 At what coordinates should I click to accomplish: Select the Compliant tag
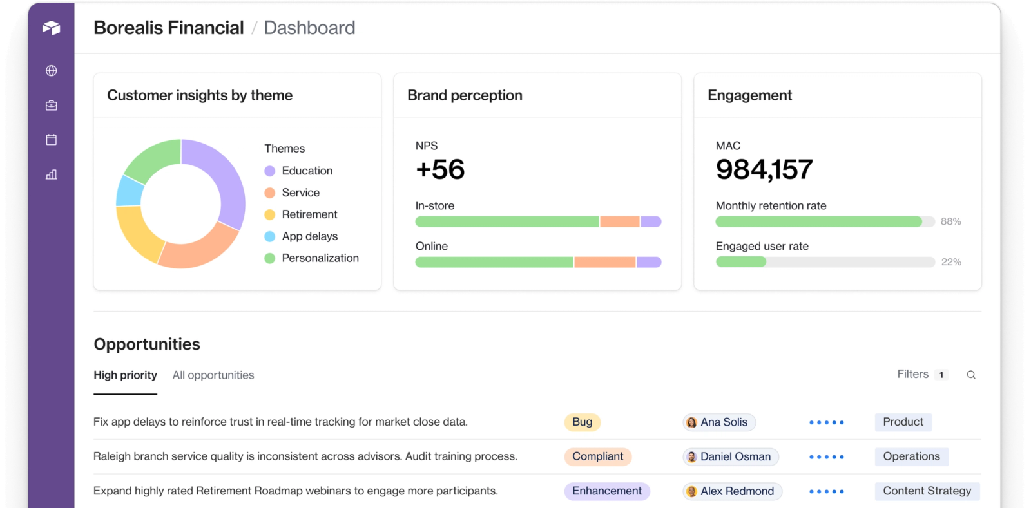(x=598, y=456)
